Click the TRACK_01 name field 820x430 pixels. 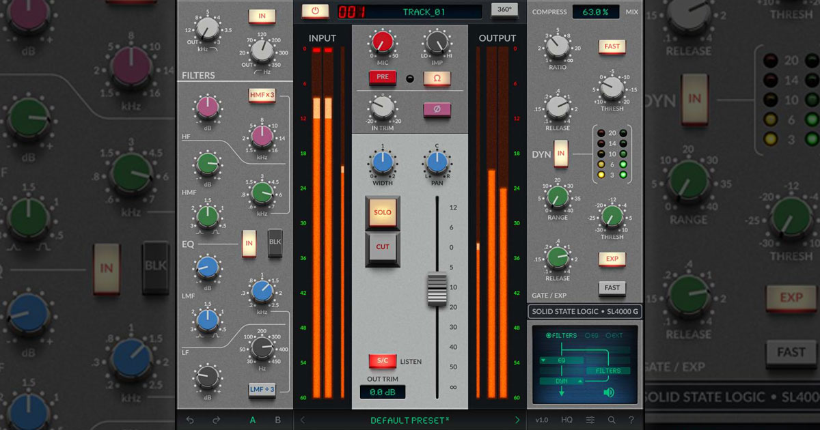[424, 12]
